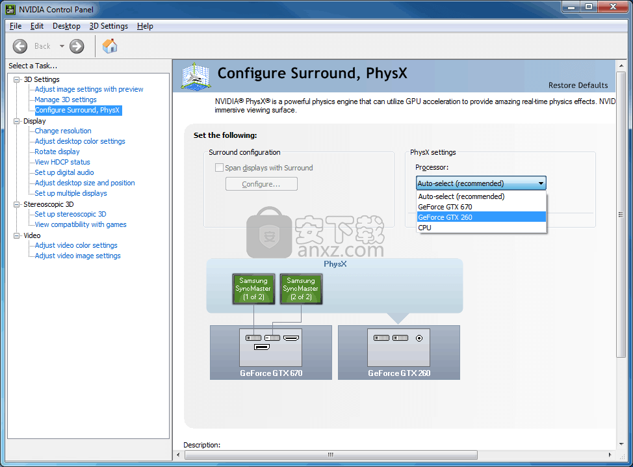Click the GeForce GTX 260 card diagram
The image size is (633, 467).
pyautogui.click(x=399, y=353)
